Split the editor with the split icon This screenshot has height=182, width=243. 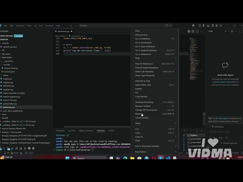[x=197, y=31]
